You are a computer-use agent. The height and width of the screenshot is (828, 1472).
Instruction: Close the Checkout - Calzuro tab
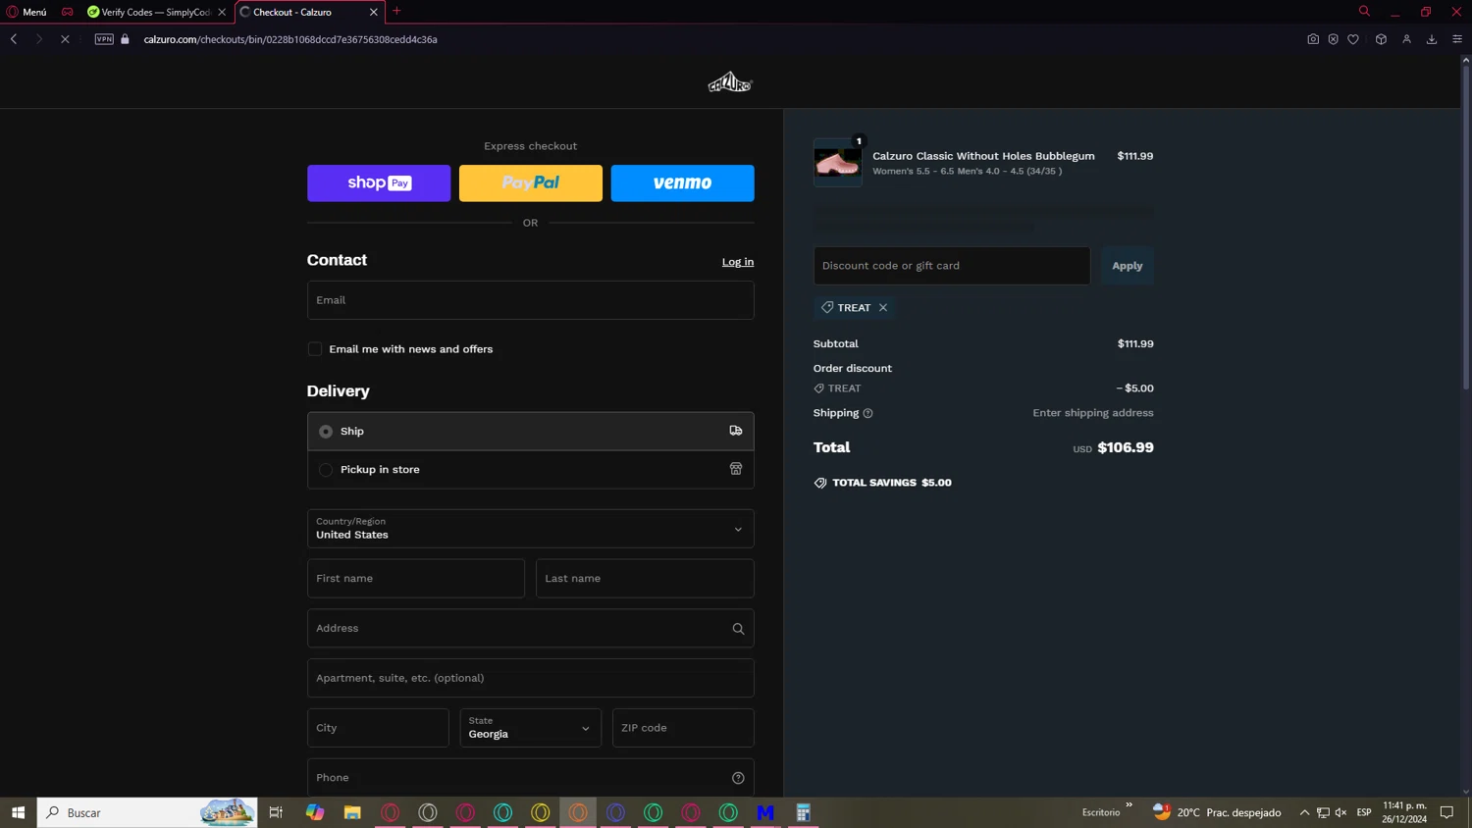pyautogui.click(x=374, y=12)
